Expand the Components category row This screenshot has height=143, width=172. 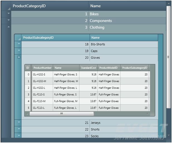coord(9,20)
